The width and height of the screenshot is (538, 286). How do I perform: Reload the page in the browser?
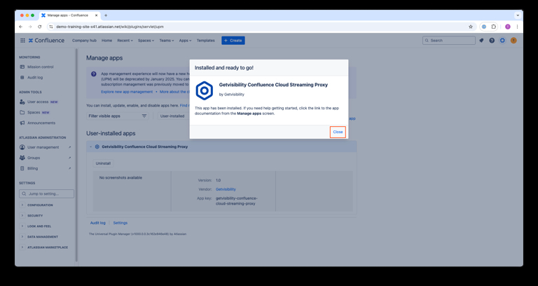(39, 27)
